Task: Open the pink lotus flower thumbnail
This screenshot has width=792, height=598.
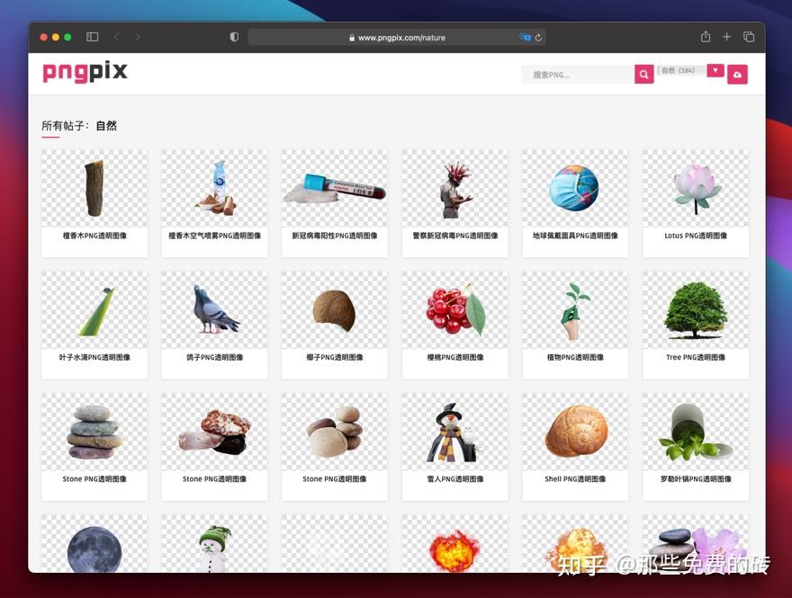Action: pyautogui.click(x=696, y=188)
